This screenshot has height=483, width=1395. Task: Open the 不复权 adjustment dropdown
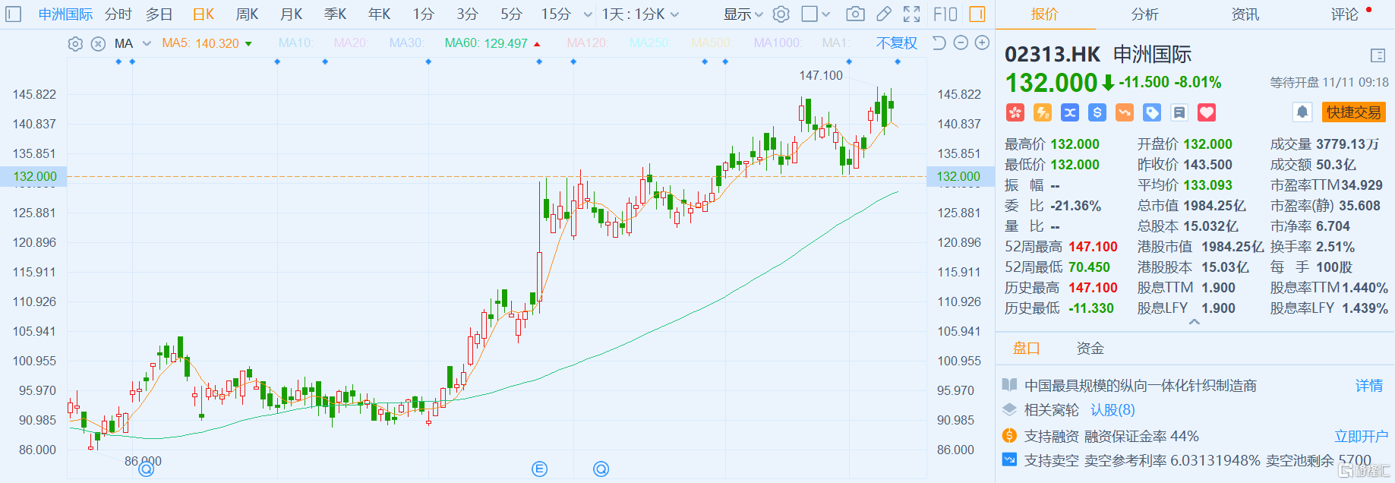897,43
